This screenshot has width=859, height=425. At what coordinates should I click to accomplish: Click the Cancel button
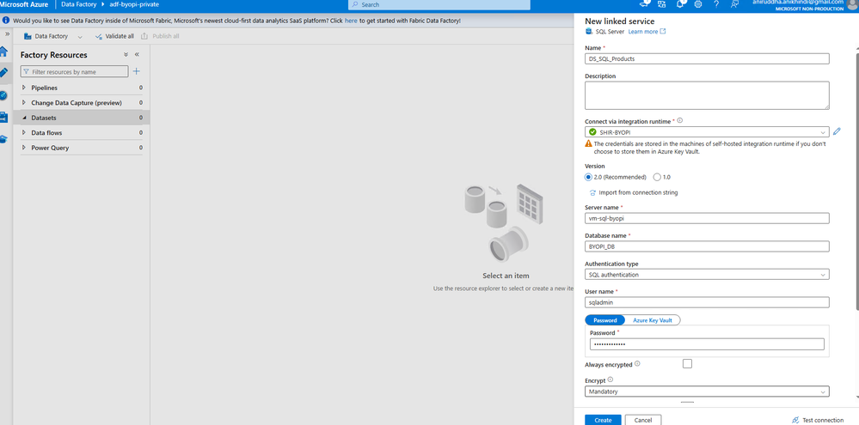pyautogui.click(x=643, y=420)
